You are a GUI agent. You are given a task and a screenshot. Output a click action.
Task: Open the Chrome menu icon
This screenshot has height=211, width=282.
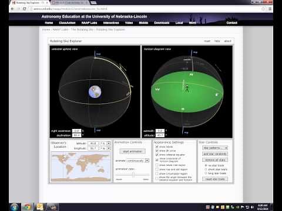(270, 9)
